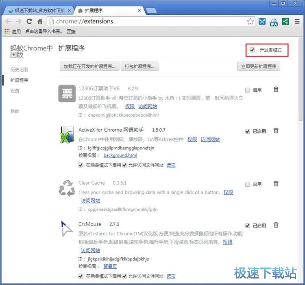Disable ActiveX for Chrome 已启用 checkbox
305x285 pixels.
(247, 131)
